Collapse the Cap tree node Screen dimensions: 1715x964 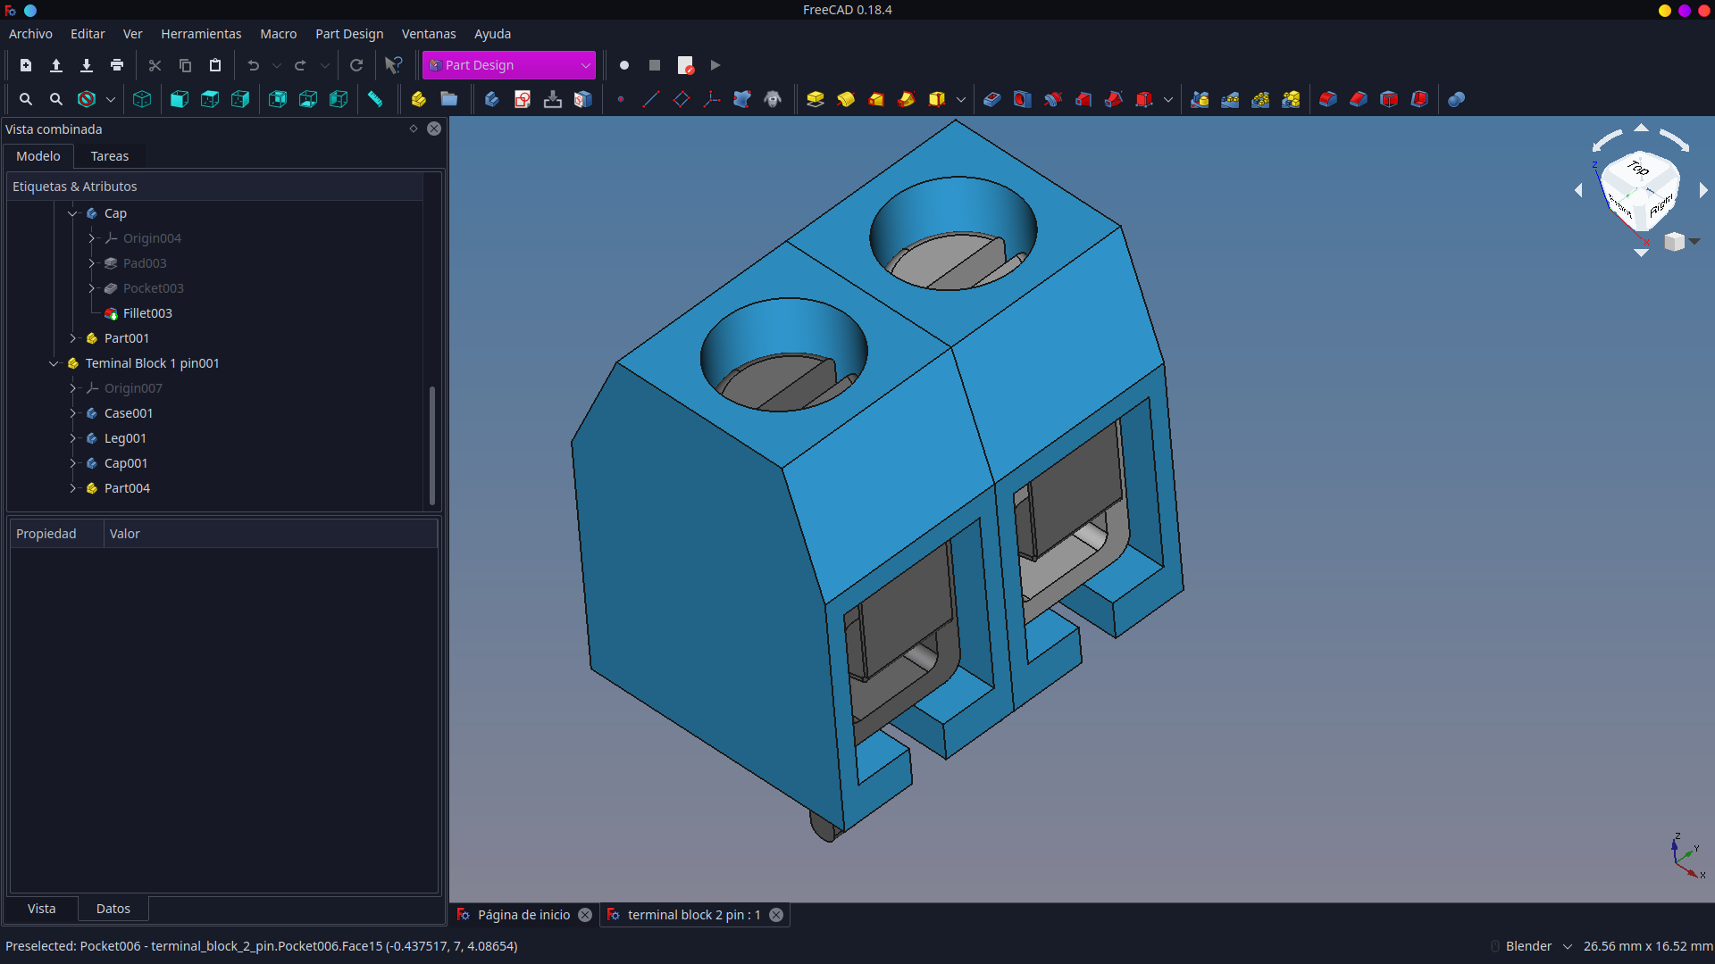[x=72, y=213]
